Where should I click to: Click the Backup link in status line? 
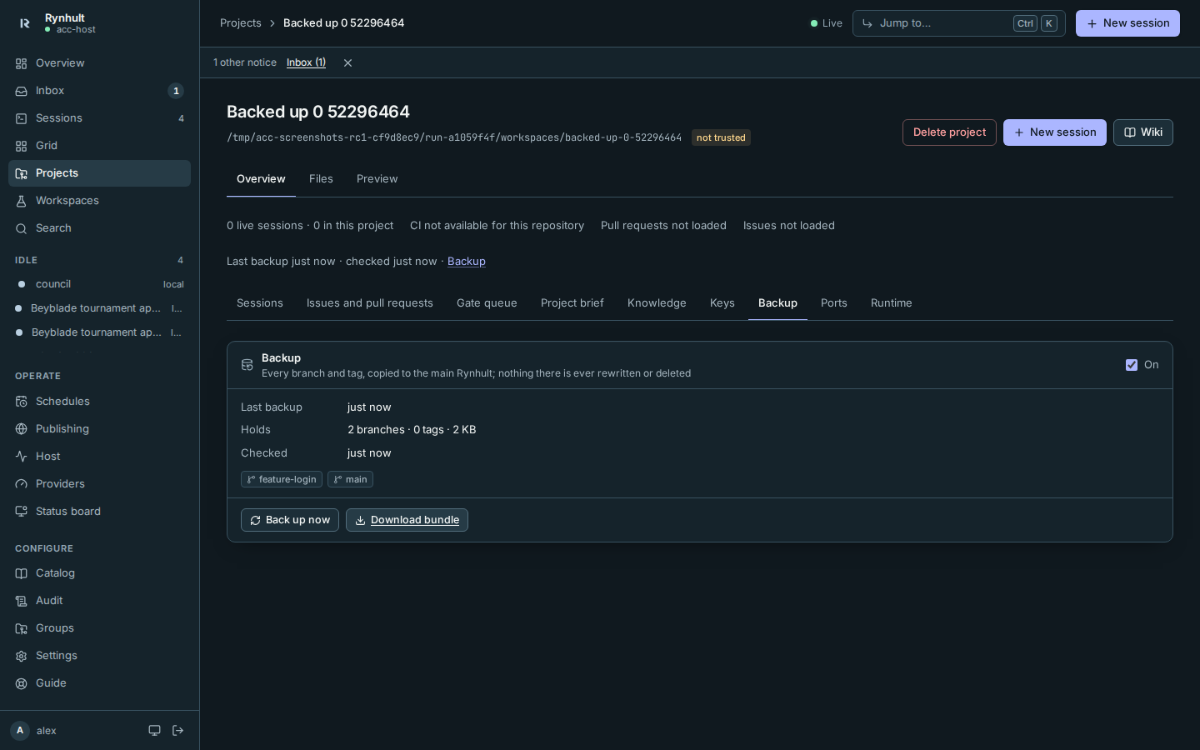coord(467,262)
